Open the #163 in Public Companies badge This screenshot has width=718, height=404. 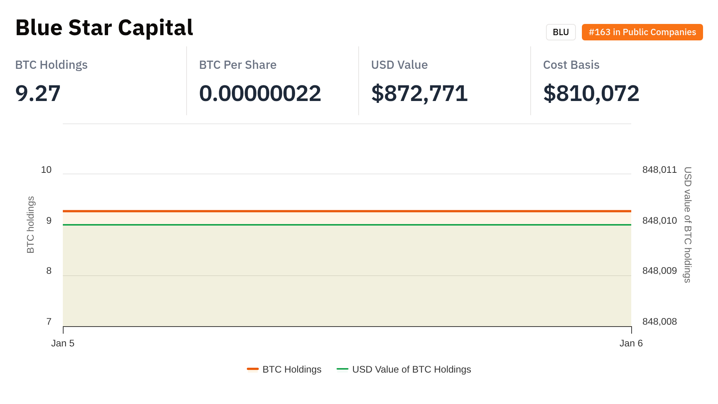click(642, 32)
